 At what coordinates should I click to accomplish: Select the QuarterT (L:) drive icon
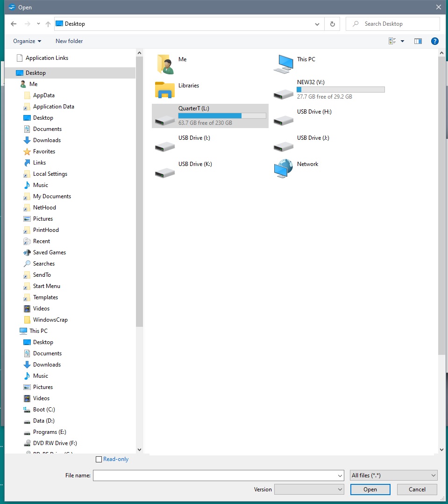point(165,121)
